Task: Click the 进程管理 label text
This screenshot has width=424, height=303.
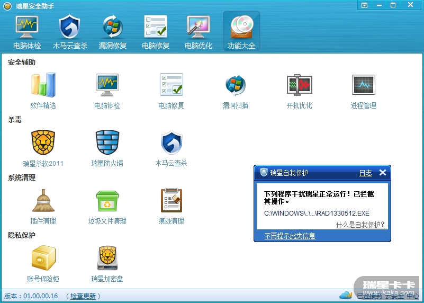Action: 364,105
